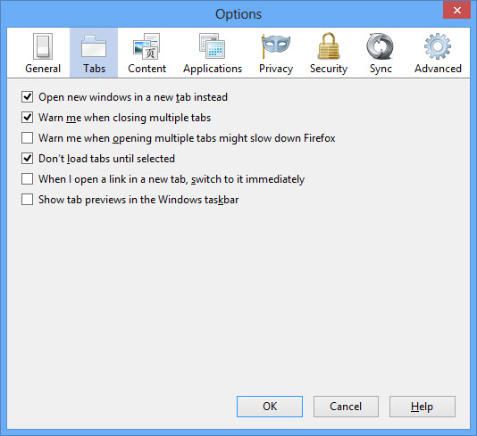Image resolution: width=477 pixels, height=436 pixels.
Task: Click the Advanced tab label
Action: pos(438,69)
